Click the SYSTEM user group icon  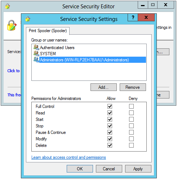36,53
